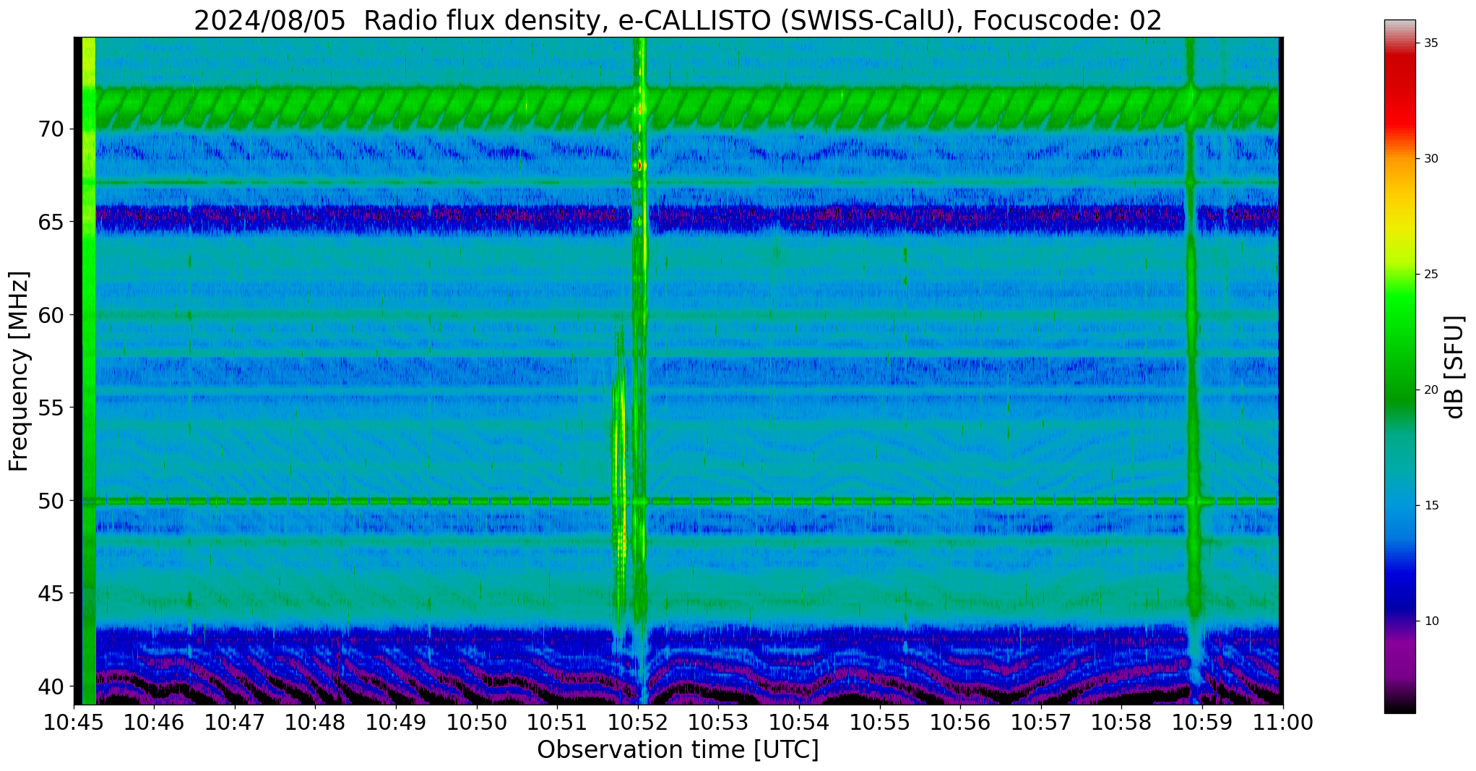Click the colorbar tick label 30

point(1431,159)
